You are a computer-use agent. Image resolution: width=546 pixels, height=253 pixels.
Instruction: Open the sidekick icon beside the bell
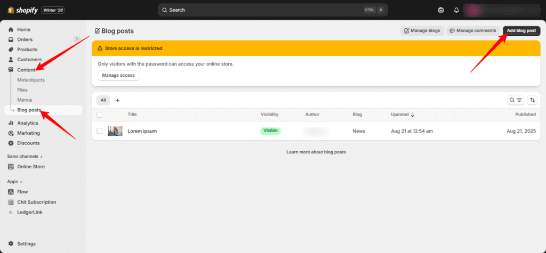(440, 10)
